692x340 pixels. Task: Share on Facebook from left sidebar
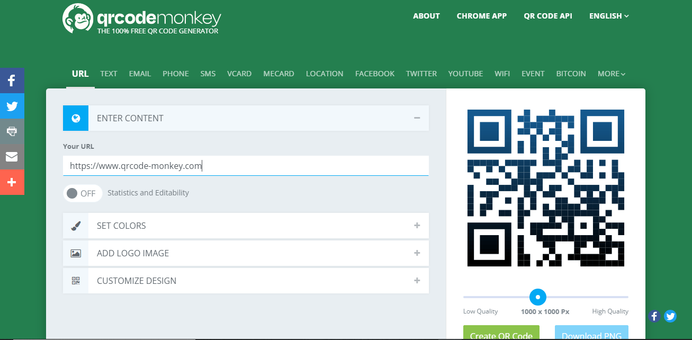point(12,80)
